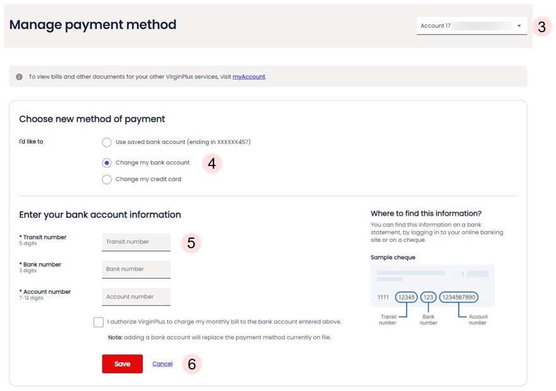Click the Save button
Image resolution: width=556 pixels, height=391 pixels.
[122, 364]
